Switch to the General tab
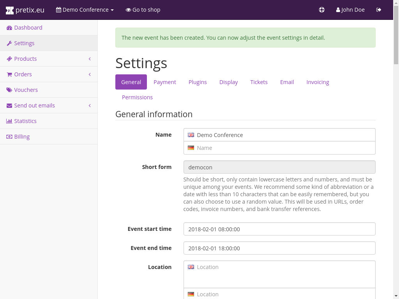 131,82
